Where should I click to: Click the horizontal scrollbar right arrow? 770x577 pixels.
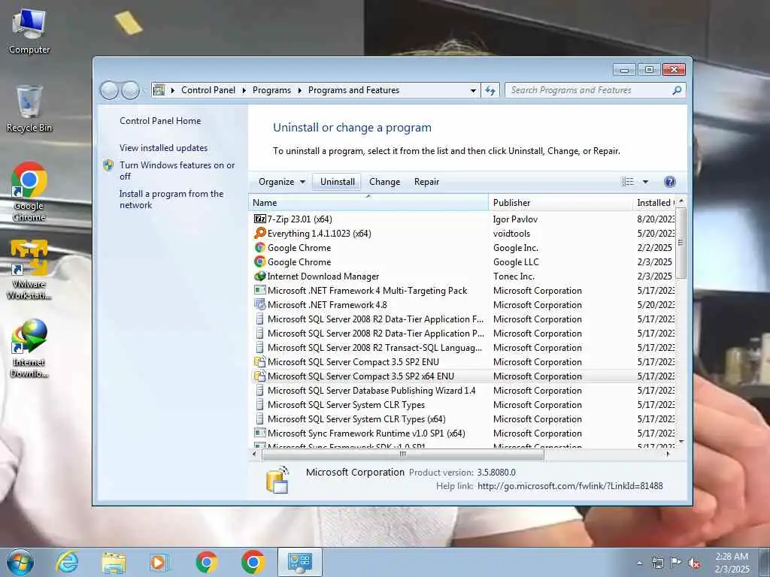[668, 455]
